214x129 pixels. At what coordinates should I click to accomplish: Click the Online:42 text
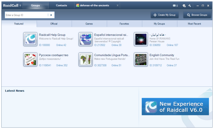coord(61,45)
